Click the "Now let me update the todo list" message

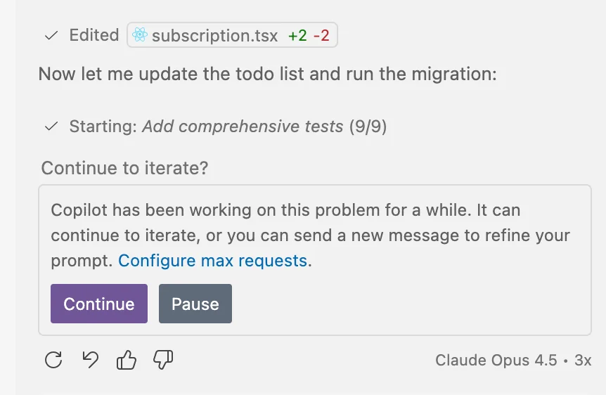point(267,74)
